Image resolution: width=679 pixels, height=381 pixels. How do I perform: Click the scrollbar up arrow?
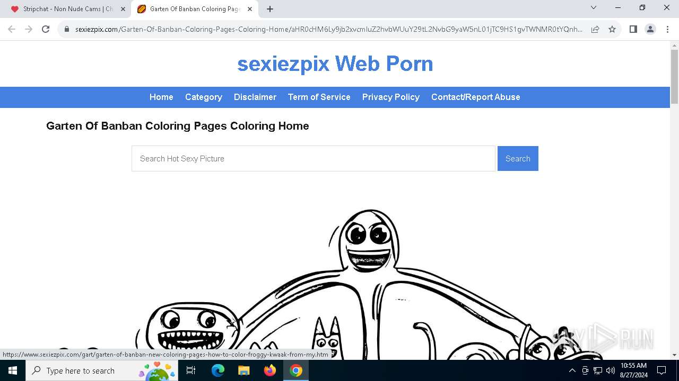pos(674,46)
